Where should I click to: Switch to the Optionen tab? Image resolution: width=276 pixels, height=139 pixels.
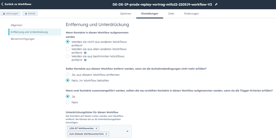tap(125, 14)
